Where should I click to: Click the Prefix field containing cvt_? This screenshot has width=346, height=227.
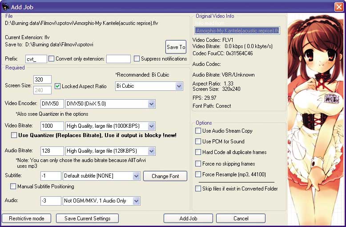pyautogui.click(x=36, y=59)
